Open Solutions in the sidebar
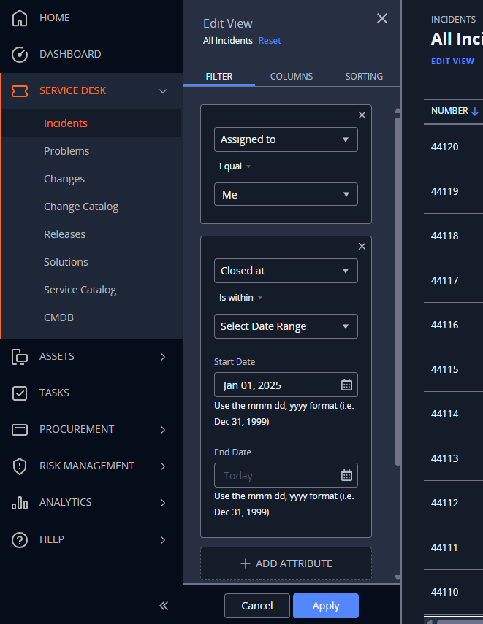483x624 pixels. (66, 262)
